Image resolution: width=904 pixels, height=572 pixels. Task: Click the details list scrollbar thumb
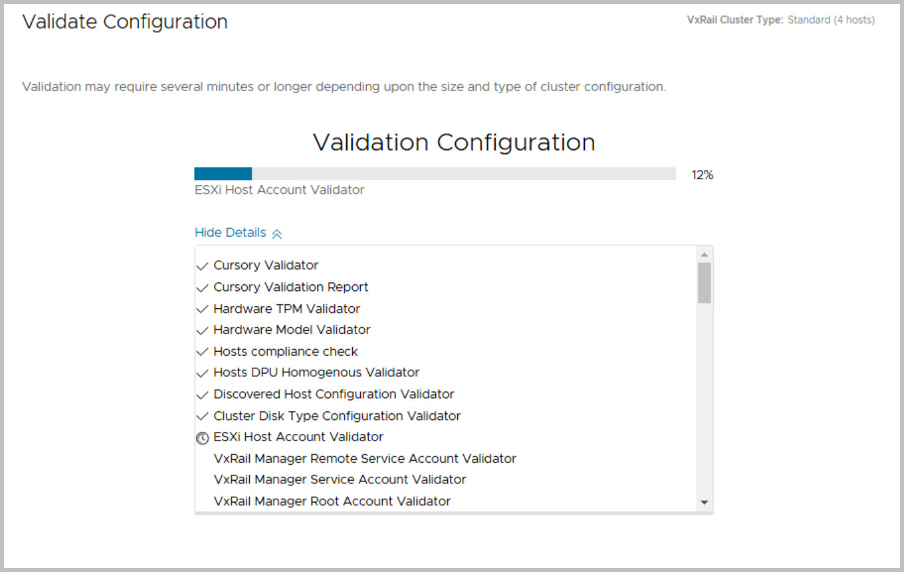[x=704, y=282]
